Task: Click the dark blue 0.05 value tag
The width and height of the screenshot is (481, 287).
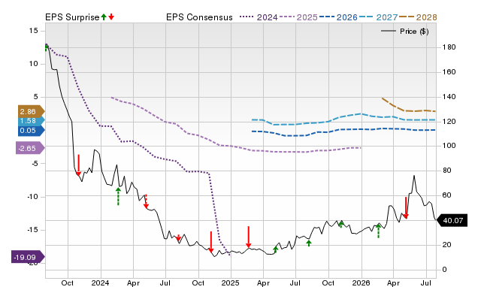Action: pos(32,131)
